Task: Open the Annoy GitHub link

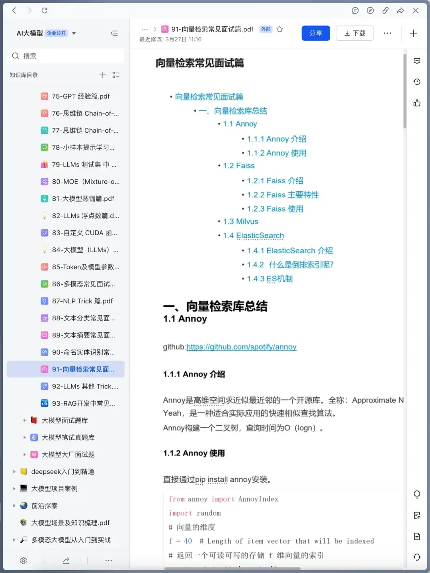Action: (x=241, y=347)
